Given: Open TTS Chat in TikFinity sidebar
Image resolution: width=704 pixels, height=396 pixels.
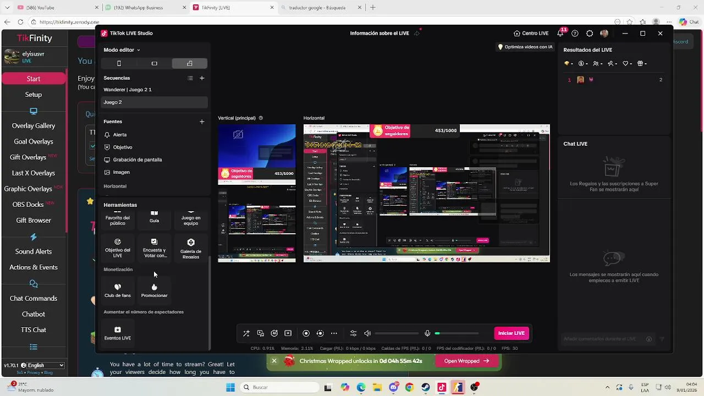Looking at the screenshot, I should pyautogui.click(x=34, y=330).
